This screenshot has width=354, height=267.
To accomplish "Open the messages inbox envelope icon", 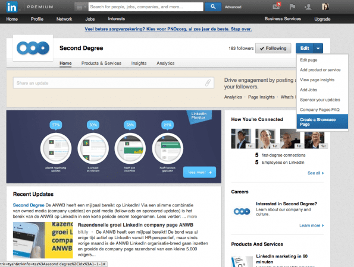I will point(276,7).
